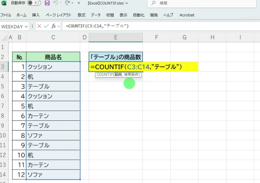260x183 pixels.
Task: Switch to the 開発 tab
Action: point(154,15)
